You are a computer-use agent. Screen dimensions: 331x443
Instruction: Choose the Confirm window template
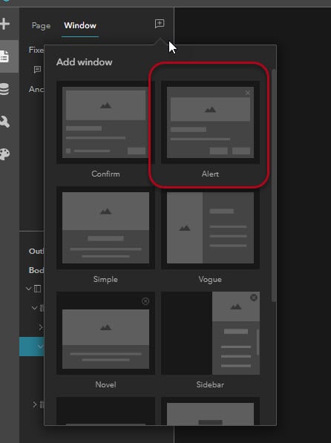(x=105, y=122)
